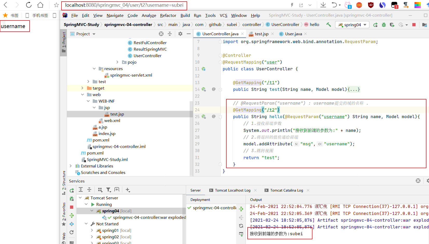Open the Refactor menu
This screenshot has height=244, width=429.
pyautogui.click(x=168, y=15)
